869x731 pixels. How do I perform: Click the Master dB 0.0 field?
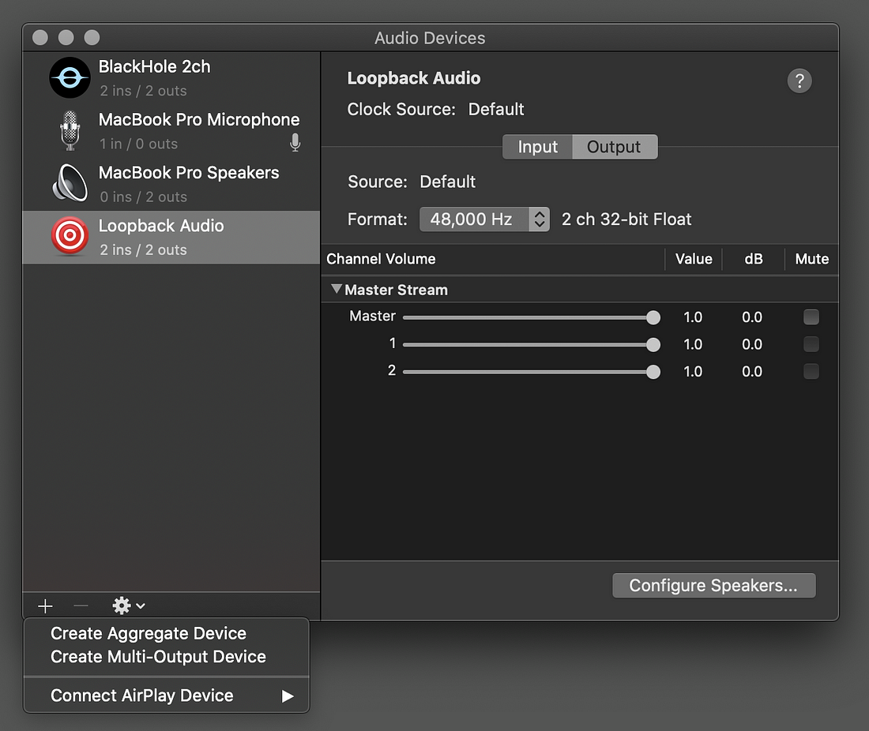pos(752,317)
